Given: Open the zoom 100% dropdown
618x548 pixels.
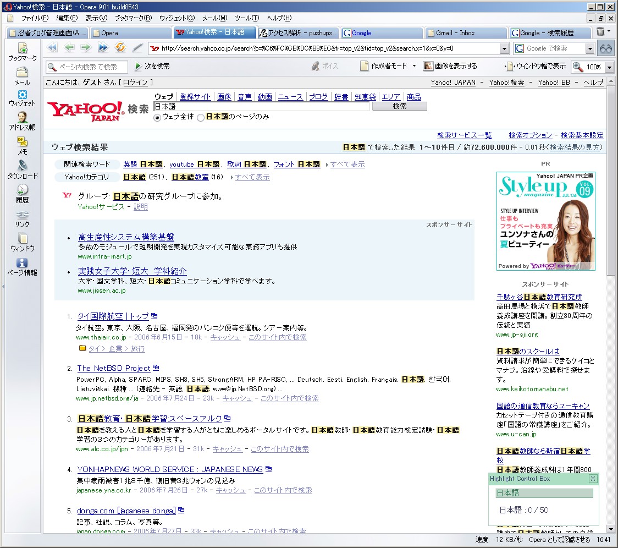Looking at the screenshot, I should (609, 67).
